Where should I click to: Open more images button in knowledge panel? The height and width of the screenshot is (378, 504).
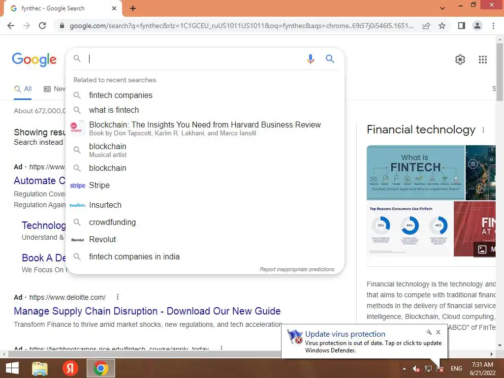pos(484,249)
